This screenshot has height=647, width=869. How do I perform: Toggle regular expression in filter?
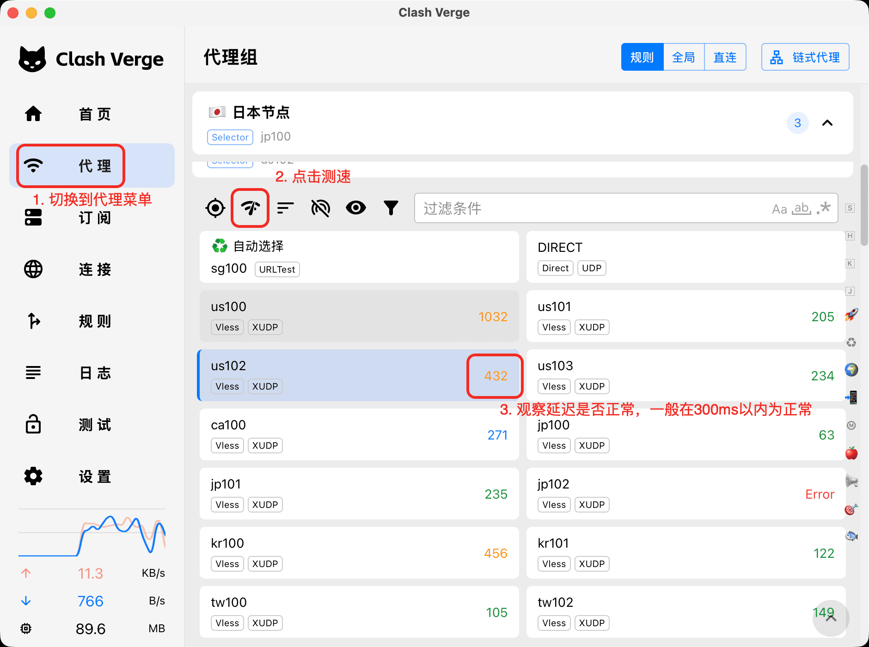click(x=824, y=208)
